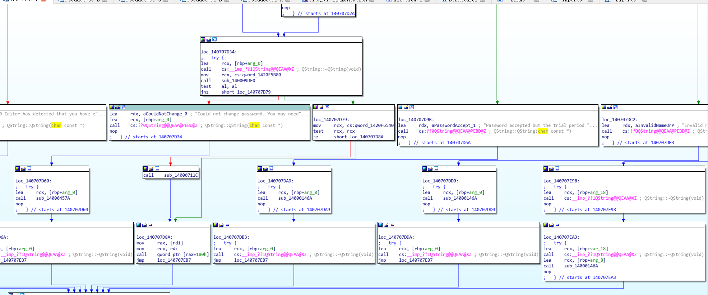Click aCouldNotChange_0 string reference
Image resolution: width=708 pixels, height=295 pixels.
pyautogui.click(x=165, y=114)
